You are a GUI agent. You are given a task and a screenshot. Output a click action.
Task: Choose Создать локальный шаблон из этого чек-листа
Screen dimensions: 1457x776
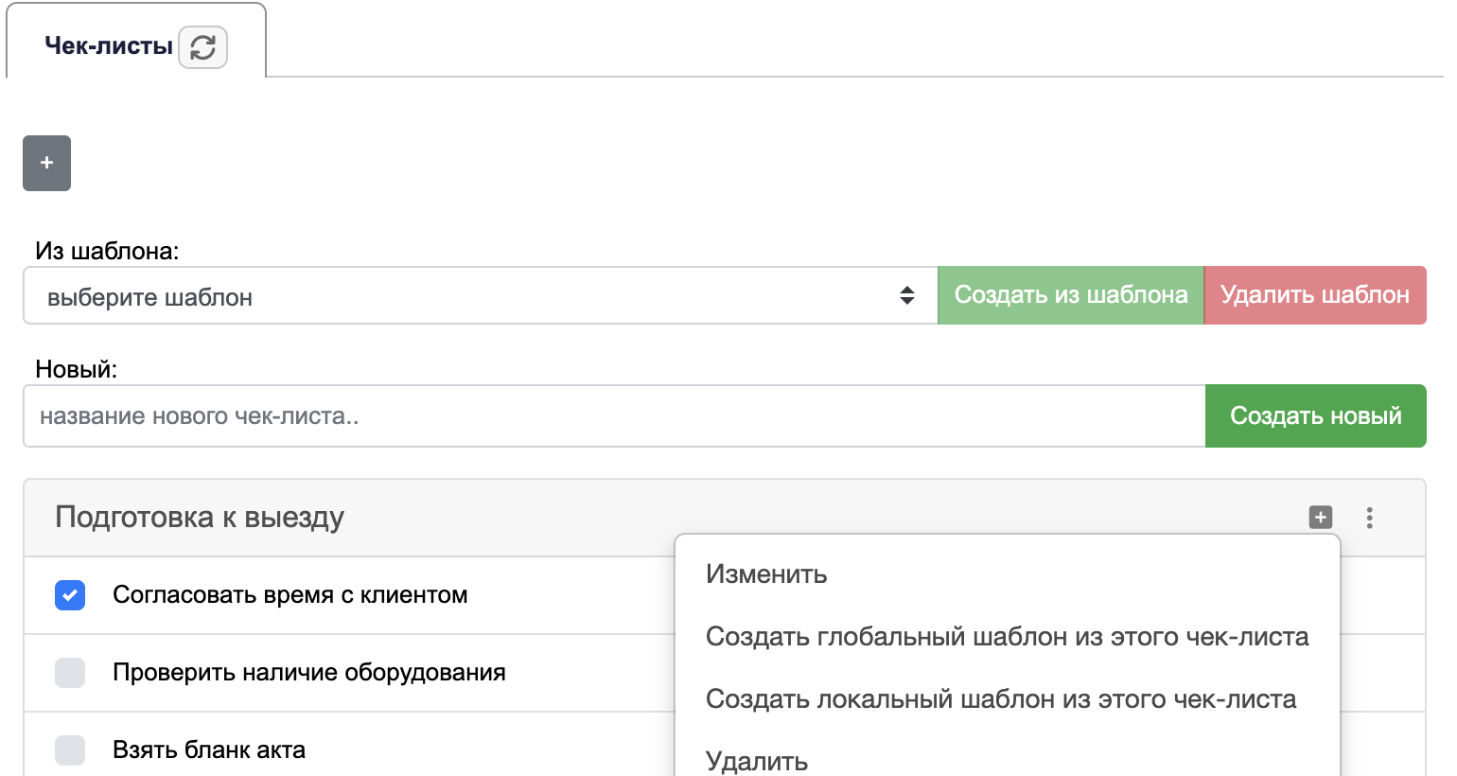pyautogui.click(x=1001, y=699)
